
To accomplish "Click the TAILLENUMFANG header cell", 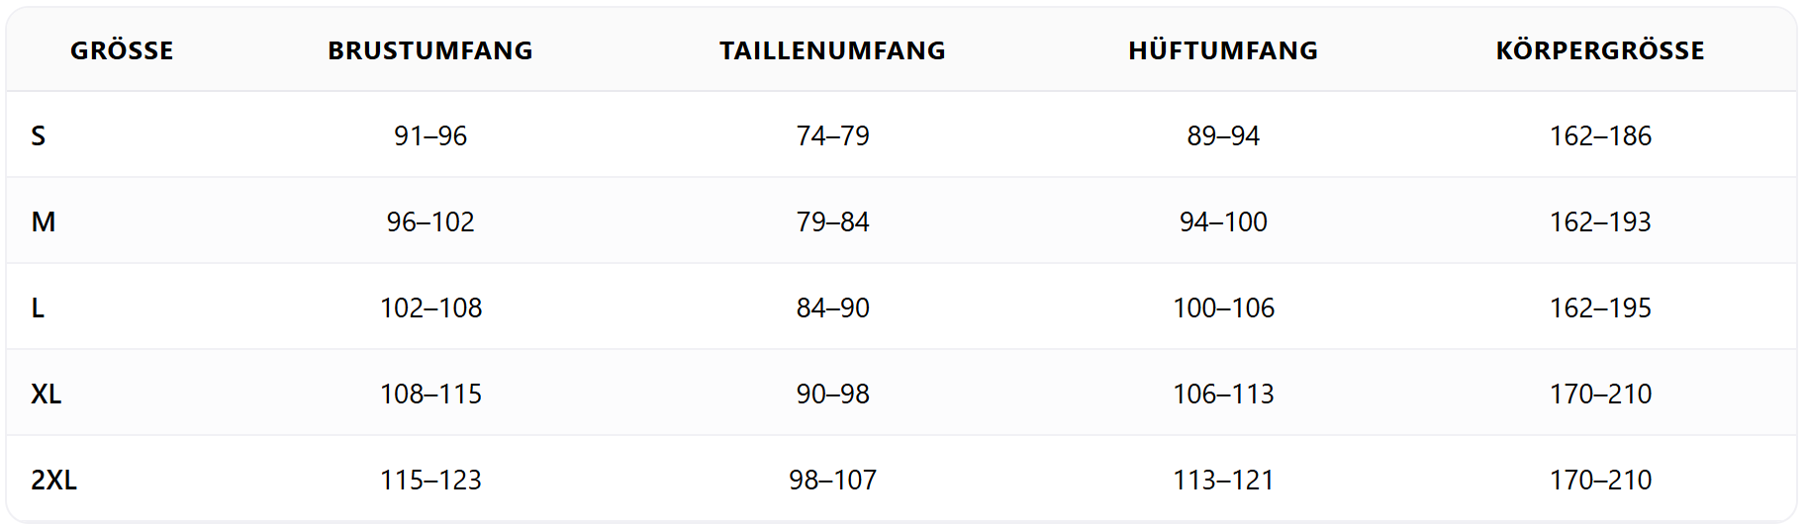I will click(832, 50).
